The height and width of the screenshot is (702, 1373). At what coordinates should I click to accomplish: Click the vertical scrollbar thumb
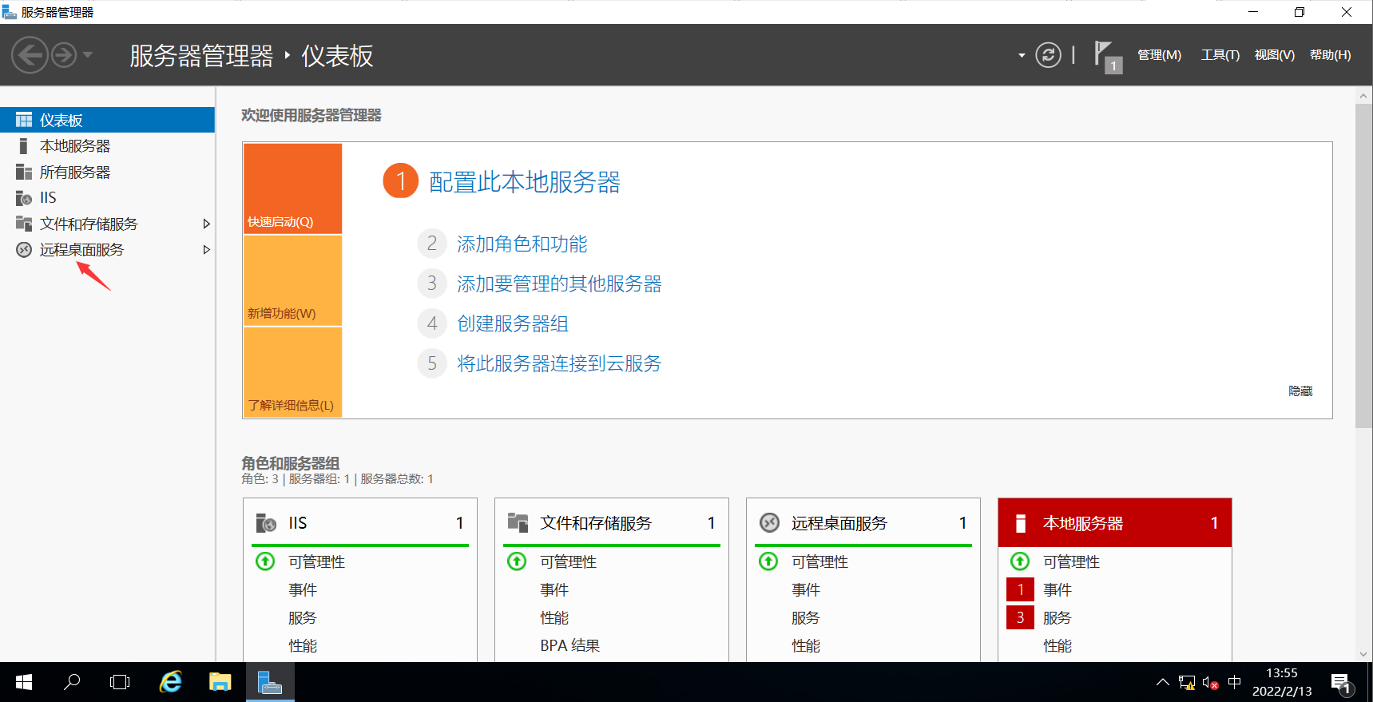pyautogui.click(x=1363, y=264)
